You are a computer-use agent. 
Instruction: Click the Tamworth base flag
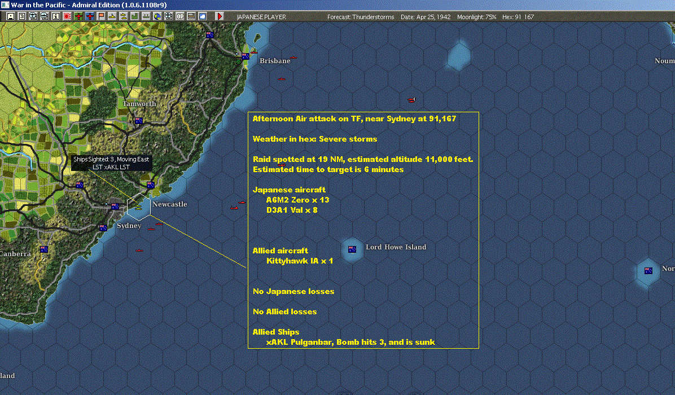click(x=139, y=121)
